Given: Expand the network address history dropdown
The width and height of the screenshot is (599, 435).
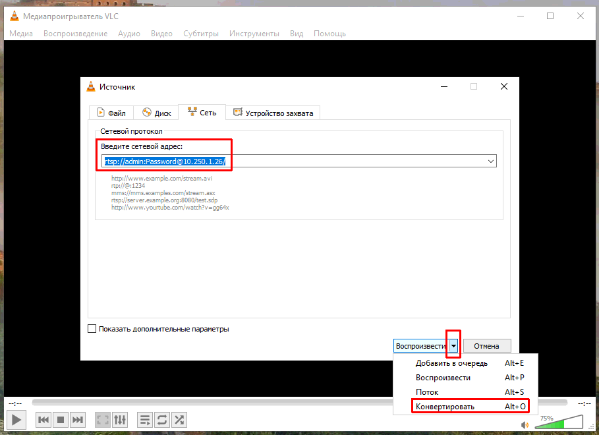Looking at the screenshot, I should (491, 161).
